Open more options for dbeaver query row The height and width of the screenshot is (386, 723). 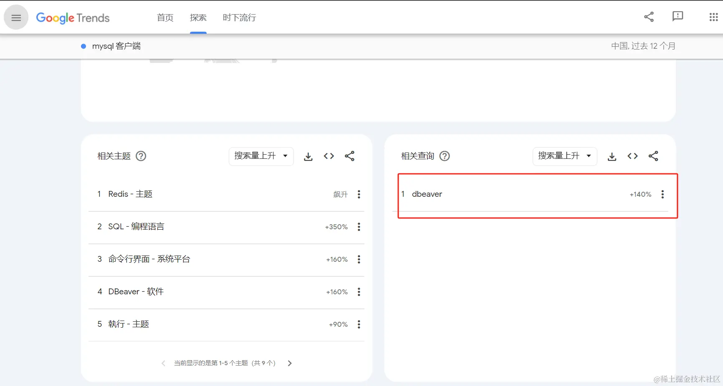pos(662,194)
